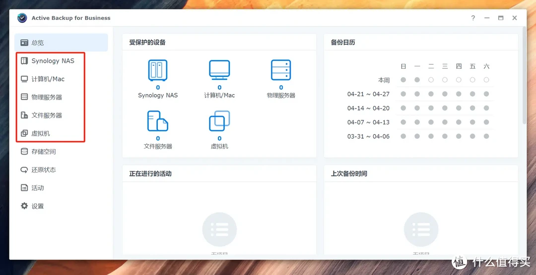536x275 pixels.
Task: Open 物理服务器 sidebar section
Action: (47, 97)
